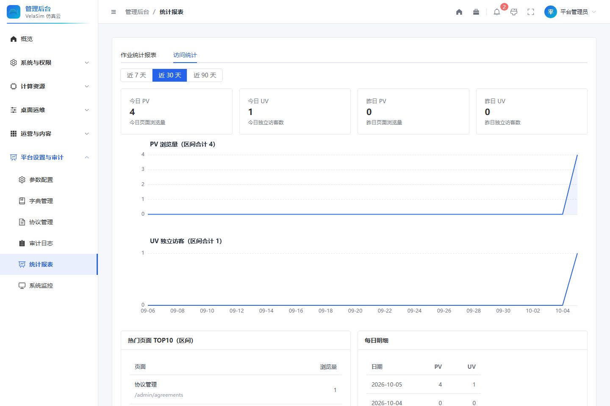Click the 昨日 PV card

click(413, 112)
